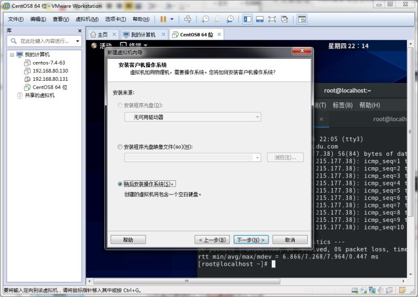The image size is (418, 297).
Task: Open the ISO image path combo box
Action: click(x=192, y=157)
